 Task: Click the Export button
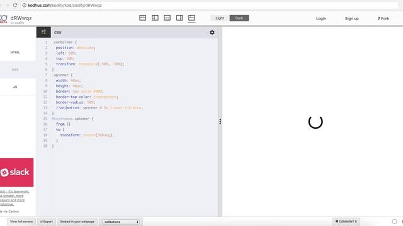[x=47, y=222]
